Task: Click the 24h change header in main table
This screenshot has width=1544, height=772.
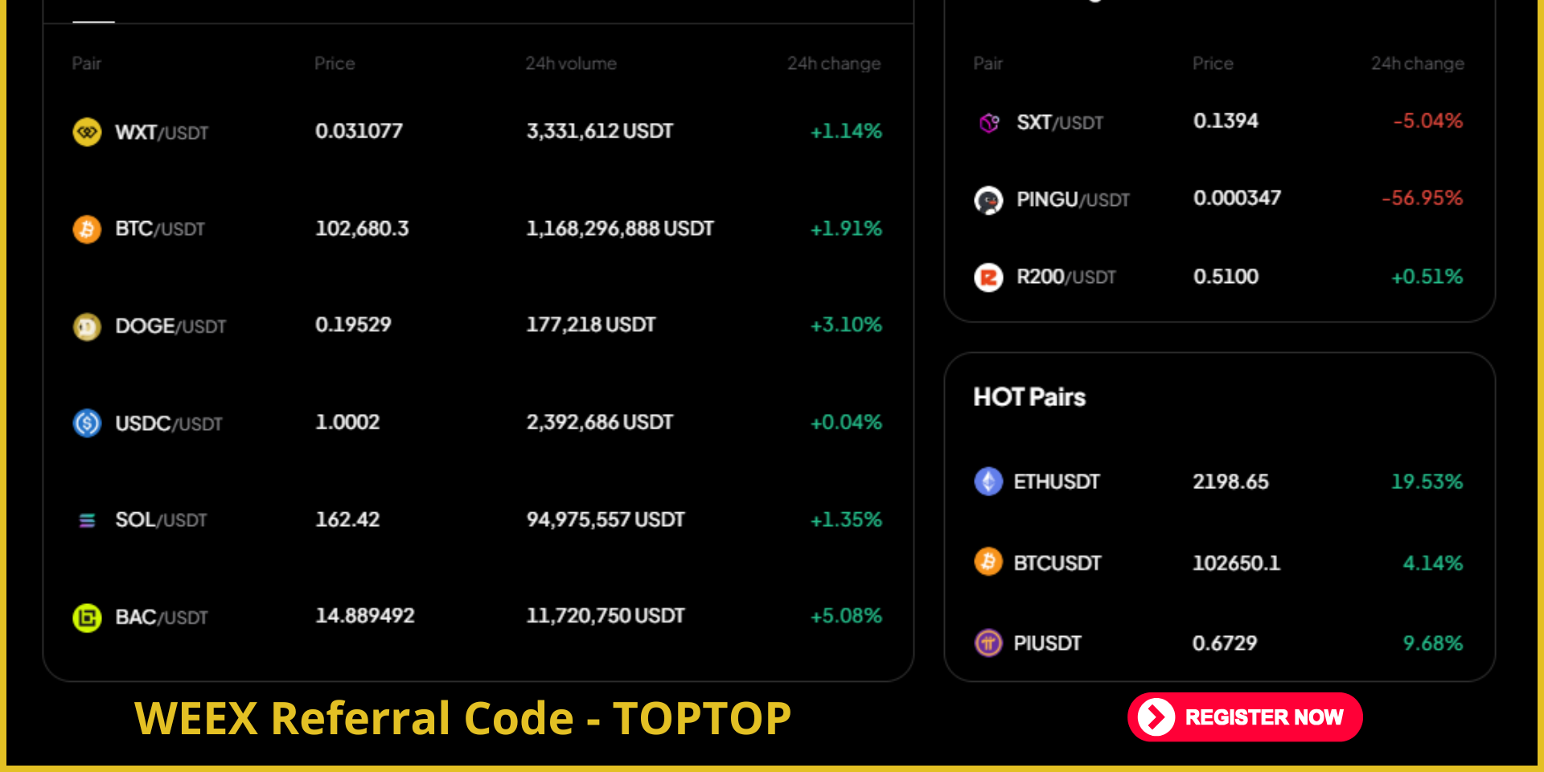Action: [834, 64]
